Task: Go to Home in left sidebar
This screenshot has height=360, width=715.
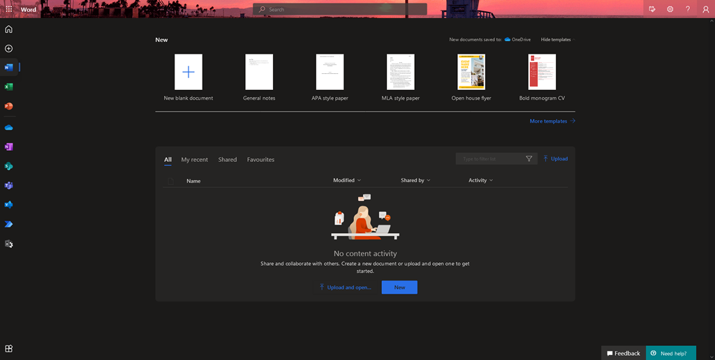Action: (x=9, y=29)
